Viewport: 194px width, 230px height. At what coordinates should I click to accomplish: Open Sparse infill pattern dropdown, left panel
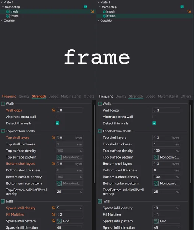point(70,221)
